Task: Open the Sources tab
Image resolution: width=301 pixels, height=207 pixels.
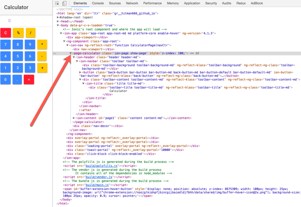Action: click(115, 3)
